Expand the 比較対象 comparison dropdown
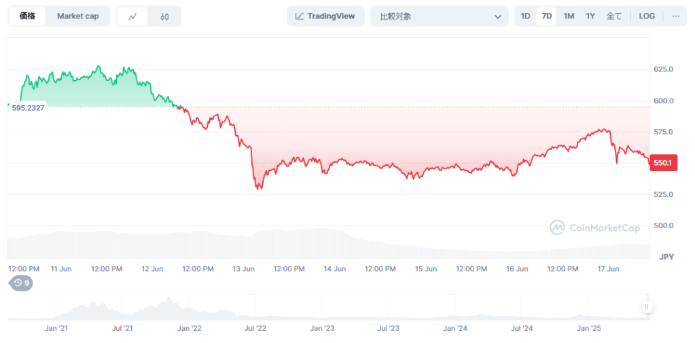Viewport: 695px width, 343px height. (x=439, y=16)
